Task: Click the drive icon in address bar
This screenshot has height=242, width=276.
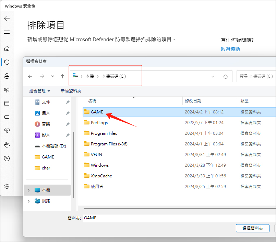Action: (75, 76)
